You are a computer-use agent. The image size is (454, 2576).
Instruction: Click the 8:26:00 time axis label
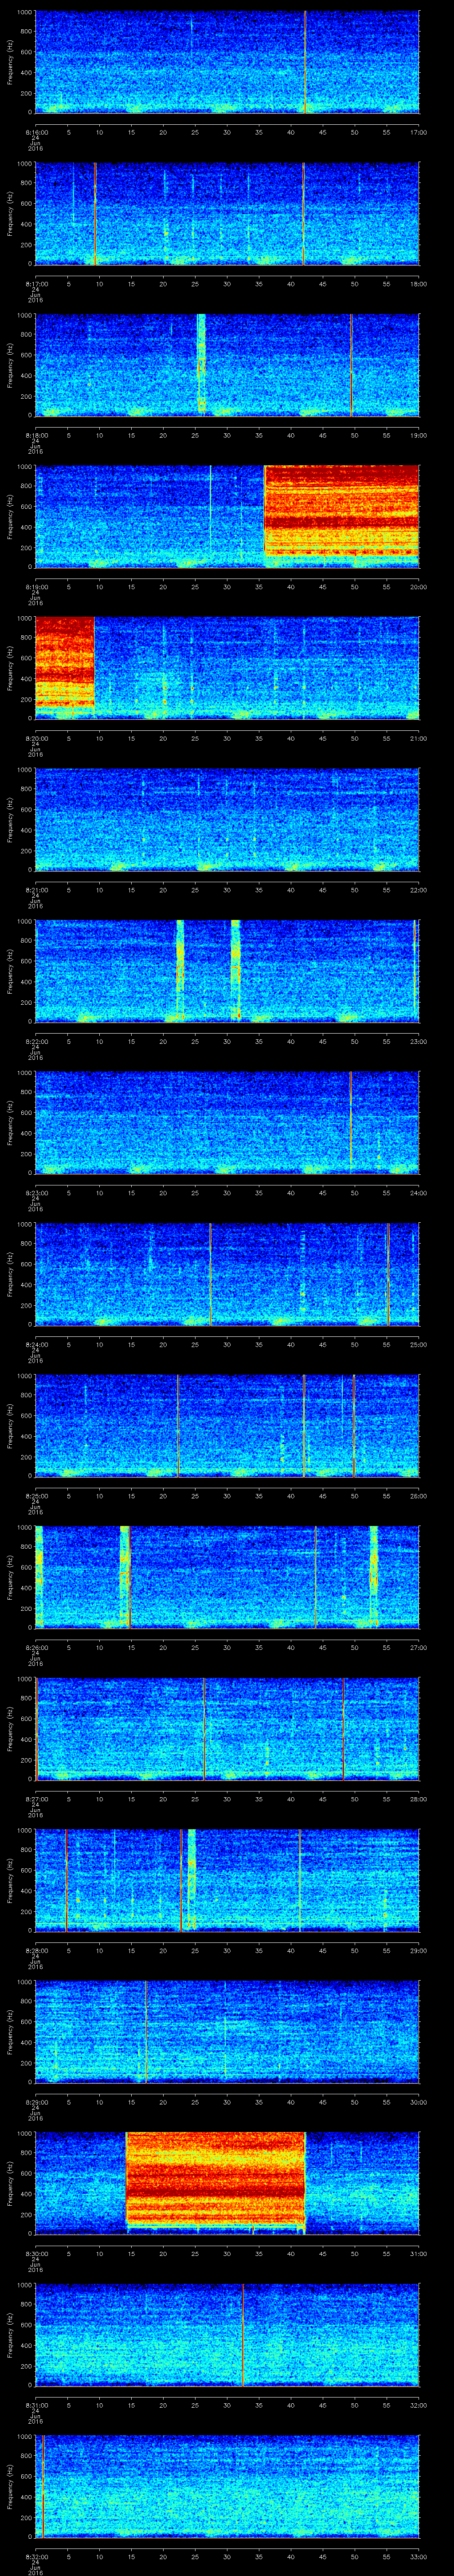pos(36,1647)
